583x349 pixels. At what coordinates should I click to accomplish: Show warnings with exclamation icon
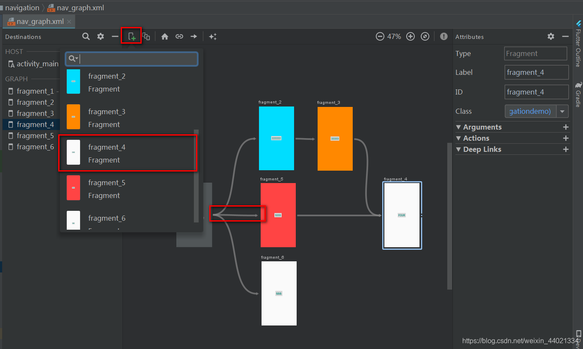point(444,36)
